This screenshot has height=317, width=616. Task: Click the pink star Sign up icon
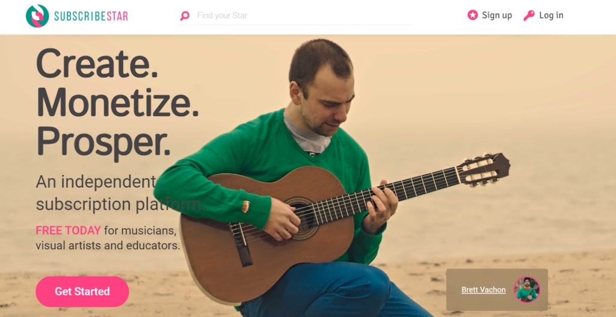tap(473, 15)
